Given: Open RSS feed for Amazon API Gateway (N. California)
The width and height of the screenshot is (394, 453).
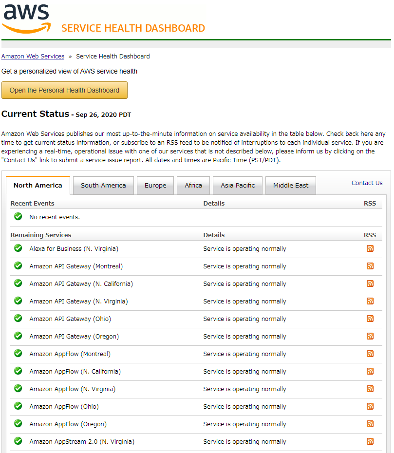Looking at the screenshot, I should coord(370,283).
